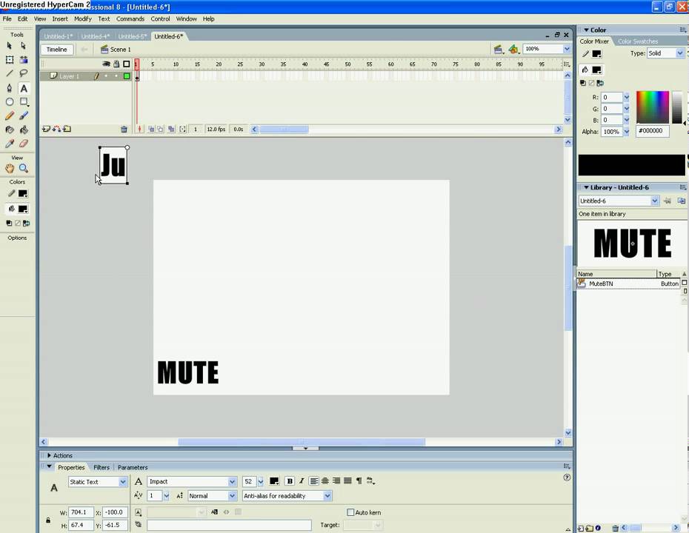Open the Tools panel stroke color swatch
This screenshot has width=689, height=533.
coord(23,194)
